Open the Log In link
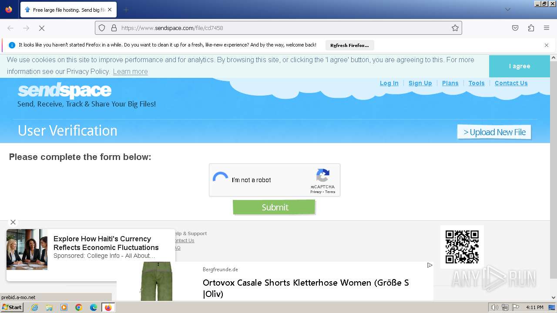557x313 pixels. [x=389, y=83]
